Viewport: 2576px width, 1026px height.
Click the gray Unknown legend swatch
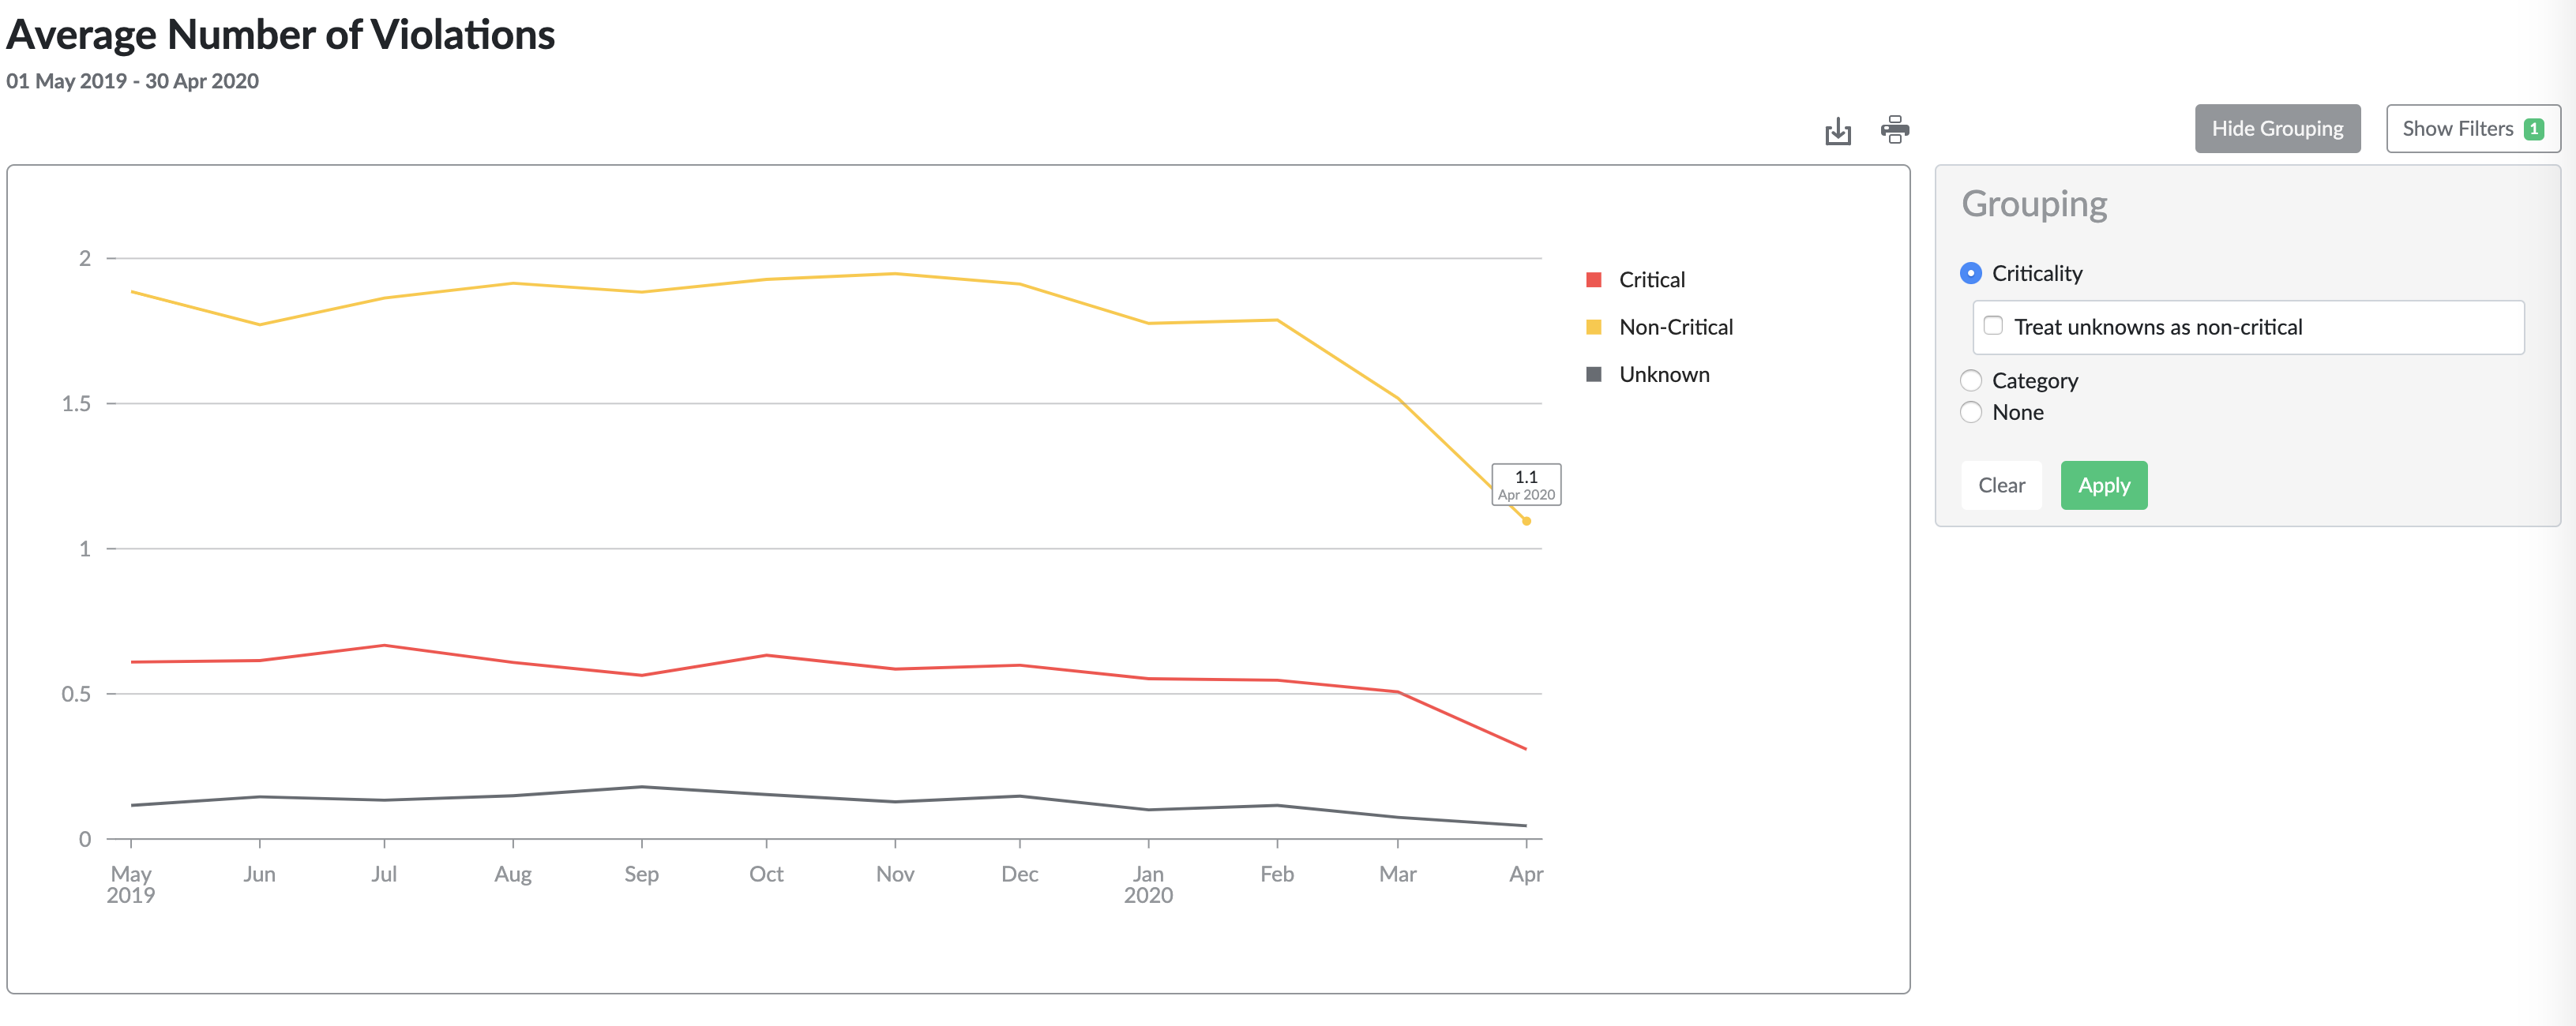[x=1594, y=375]
